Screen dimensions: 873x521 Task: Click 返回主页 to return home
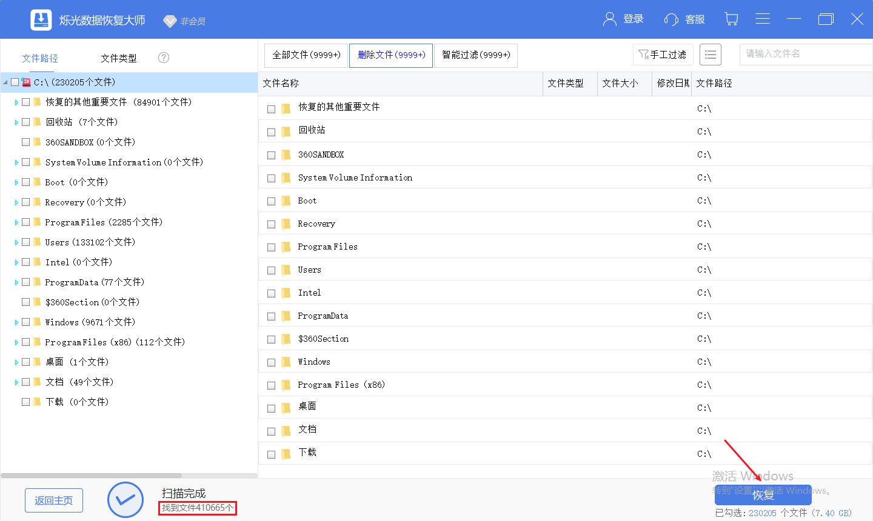(53, 500)
